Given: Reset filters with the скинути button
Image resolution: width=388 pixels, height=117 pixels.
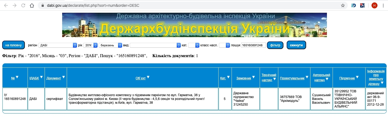Looking at the screenshot, I should [x=296, y=45].
